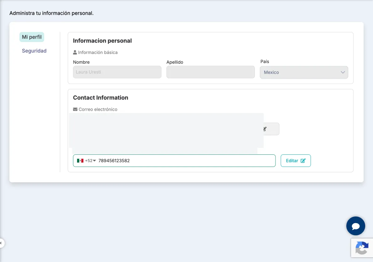This screenshot has height=262, width=373.
Task: Collapse the sidebar with the left arrow
Action: click(x=1, y=243)
